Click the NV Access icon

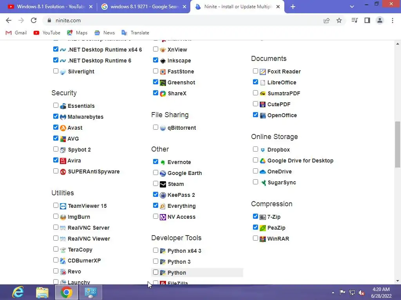(x=163, y=217)
